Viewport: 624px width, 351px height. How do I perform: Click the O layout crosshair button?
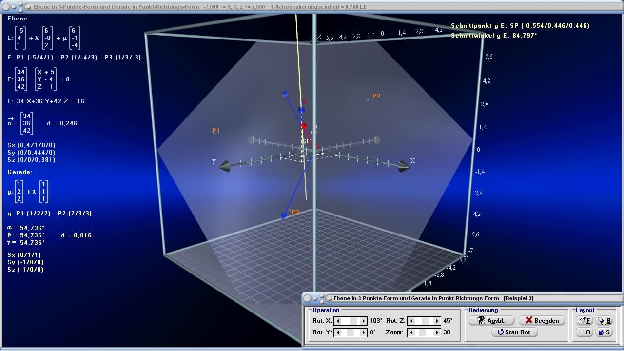585,332
